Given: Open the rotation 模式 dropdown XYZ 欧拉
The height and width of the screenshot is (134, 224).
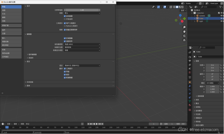Looking at the screenshot, I should [x=212, y=83].
